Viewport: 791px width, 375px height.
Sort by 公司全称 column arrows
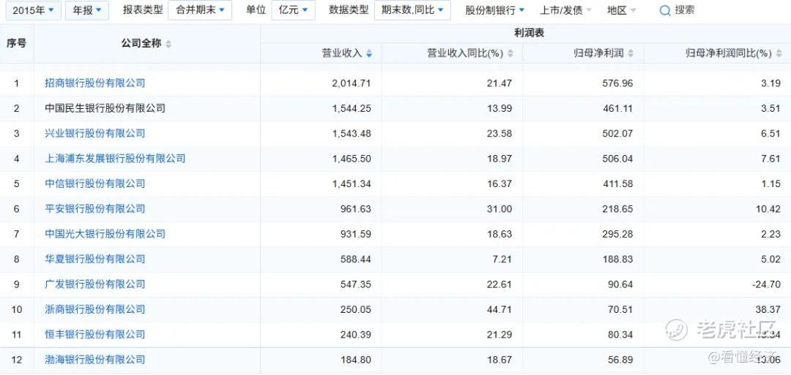168,45
